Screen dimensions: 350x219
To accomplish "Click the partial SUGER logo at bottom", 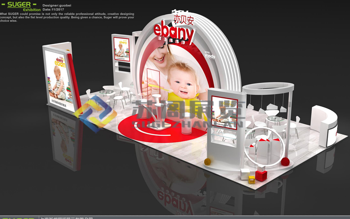I will point(18,218).
